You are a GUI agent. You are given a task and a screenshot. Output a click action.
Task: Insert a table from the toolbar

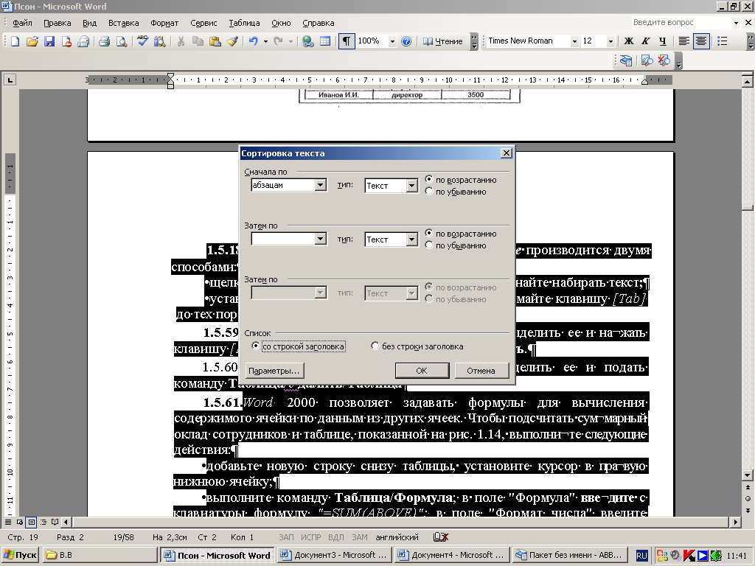pos(325,41)
